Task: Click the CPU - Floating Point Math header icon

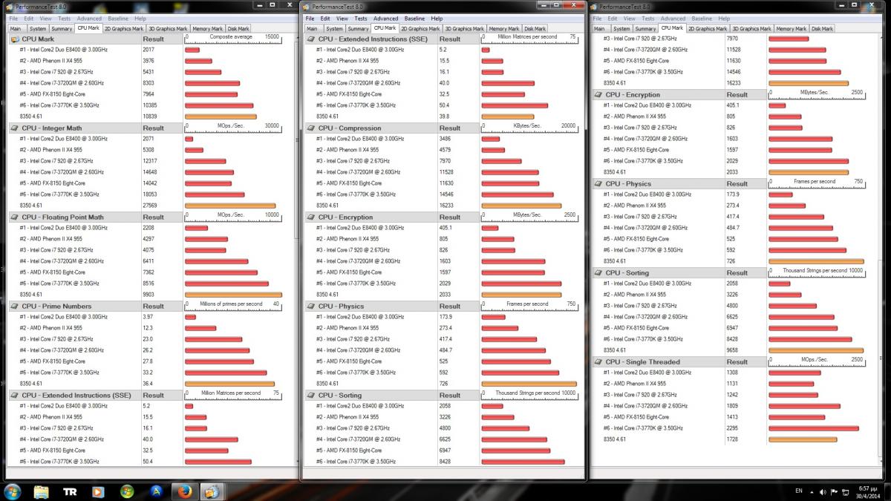Action: [15, 217]
